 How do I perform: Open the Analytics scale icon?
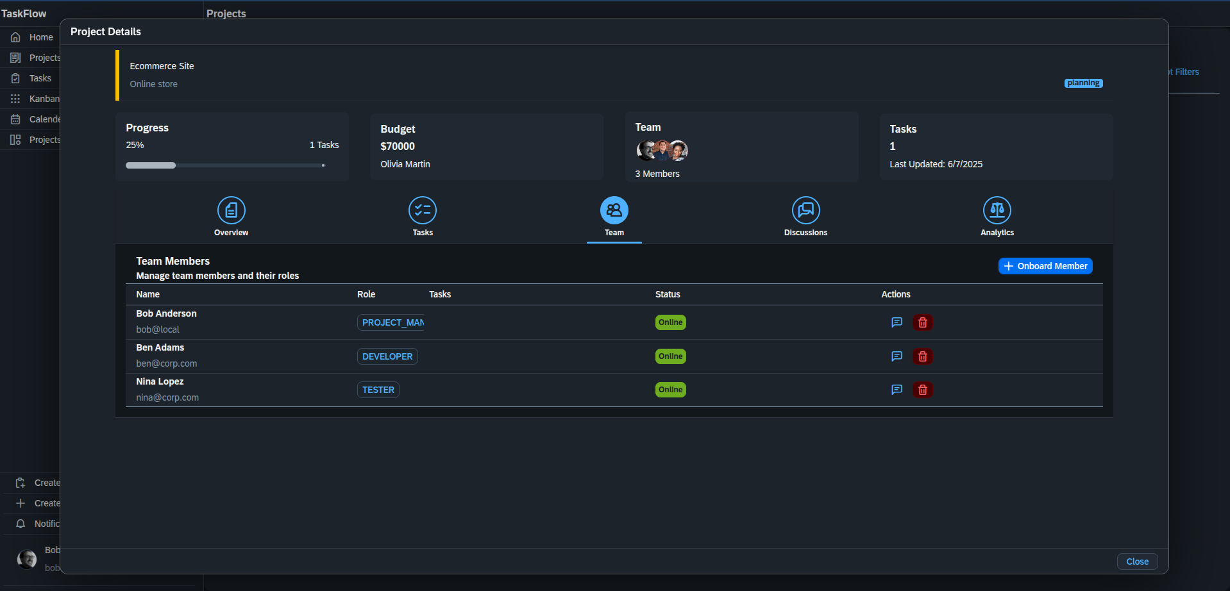(997, 210)
